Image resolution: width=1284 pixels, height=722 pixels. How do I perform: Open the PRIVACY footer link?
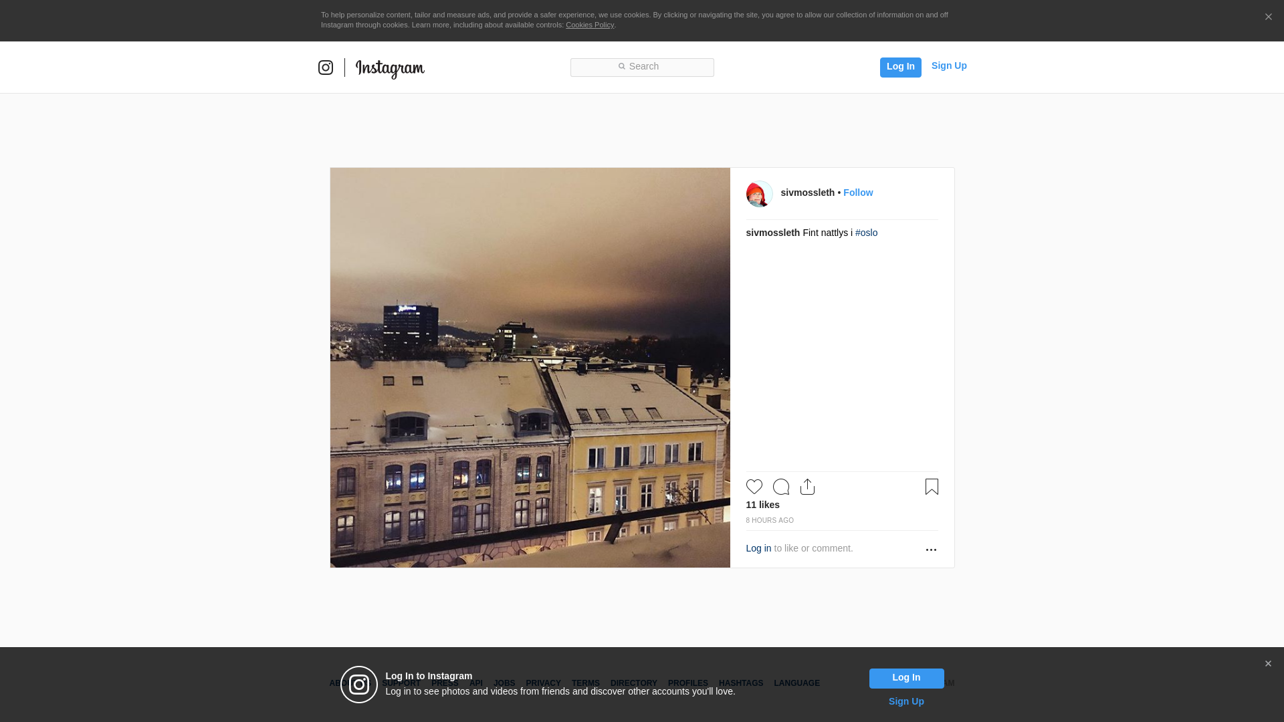(543, 683)
